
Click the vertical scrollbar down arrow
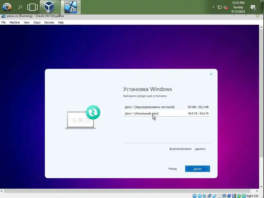[261, 187]
